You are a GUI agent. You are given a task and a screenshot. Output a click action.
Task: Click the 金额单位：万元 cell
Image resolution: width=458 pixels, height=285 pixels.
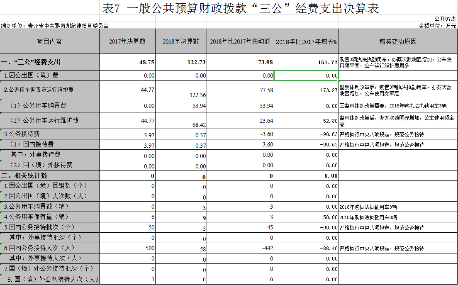pos(437,26)
